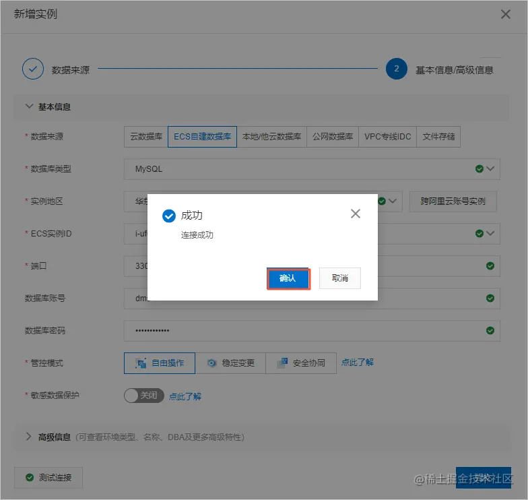The width and height of the screenshot is (528, 500).
Task: Select the ECS自建数据库 source tab
Action: click(x=202, y=137)
